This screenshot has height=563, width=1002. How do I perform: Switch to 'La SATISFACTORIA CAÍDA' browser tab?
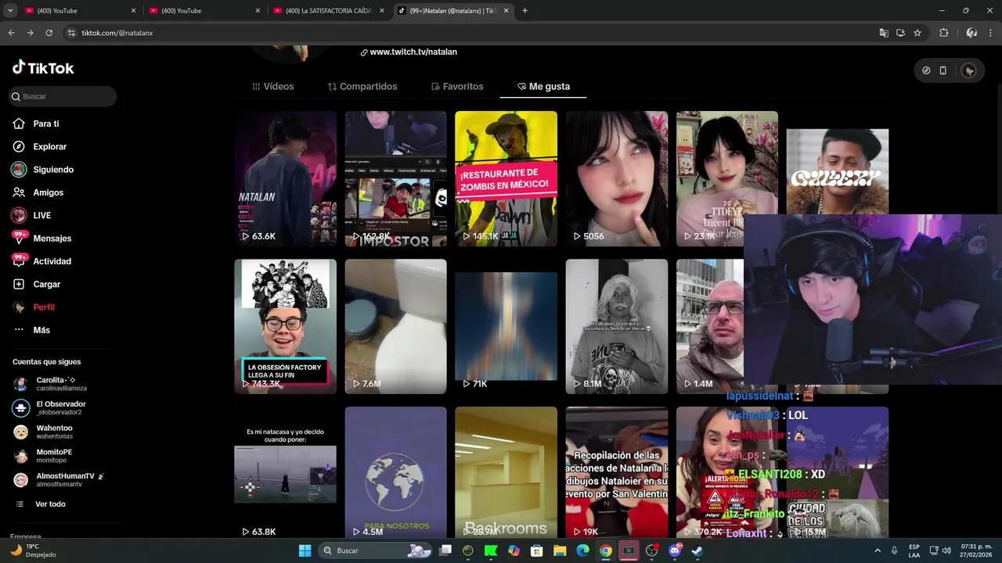pos(329,11)
